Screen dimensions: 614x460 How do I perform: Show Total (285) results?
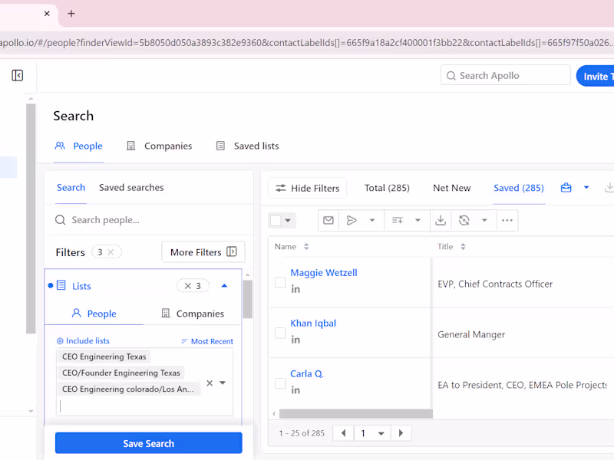tap(387, 188)
